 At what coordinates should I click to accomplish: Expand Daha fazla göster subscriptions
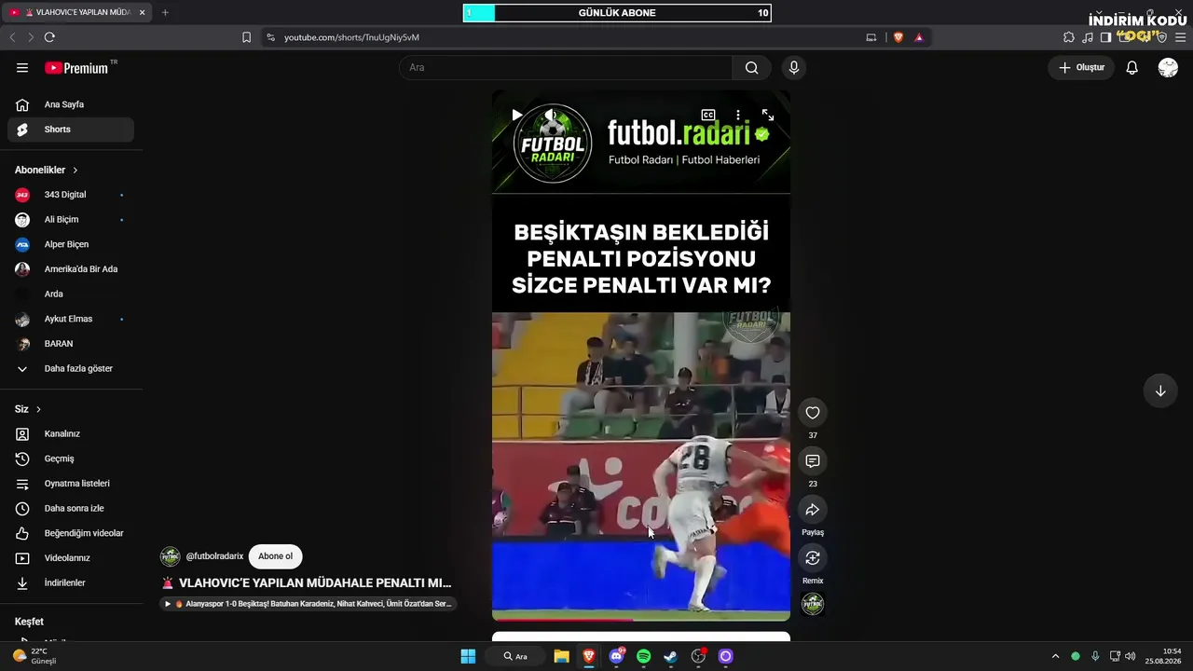[71, 369]
